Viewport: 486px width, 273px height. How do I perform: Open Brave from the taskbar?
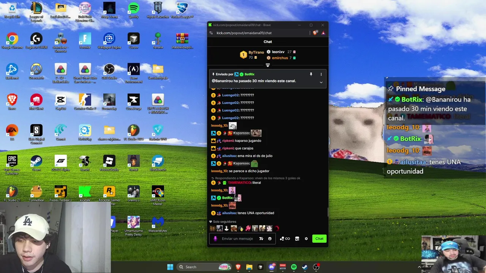238,267
